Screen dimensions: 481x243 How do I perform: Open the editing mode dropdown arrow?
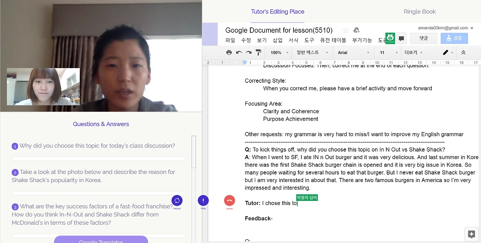[x=452, y=53]
